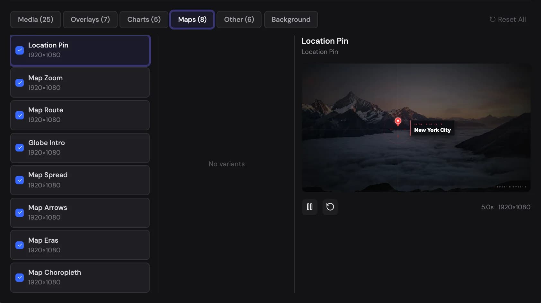Image resolution: width=541 pixels, height=303 pixels.
Task: Toggle the Map Route checkbox
Action: coord(20,115)
